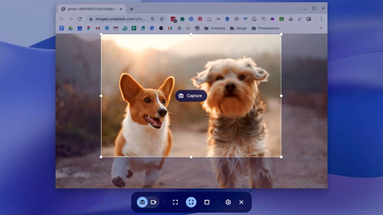The image size is (383, 215).
Task: Open the Gmail bookmark shortcut
Action: click(x=98, y=28)
